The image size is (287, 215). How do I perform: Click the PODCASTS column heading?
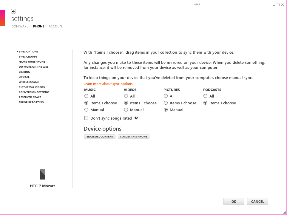212,90
